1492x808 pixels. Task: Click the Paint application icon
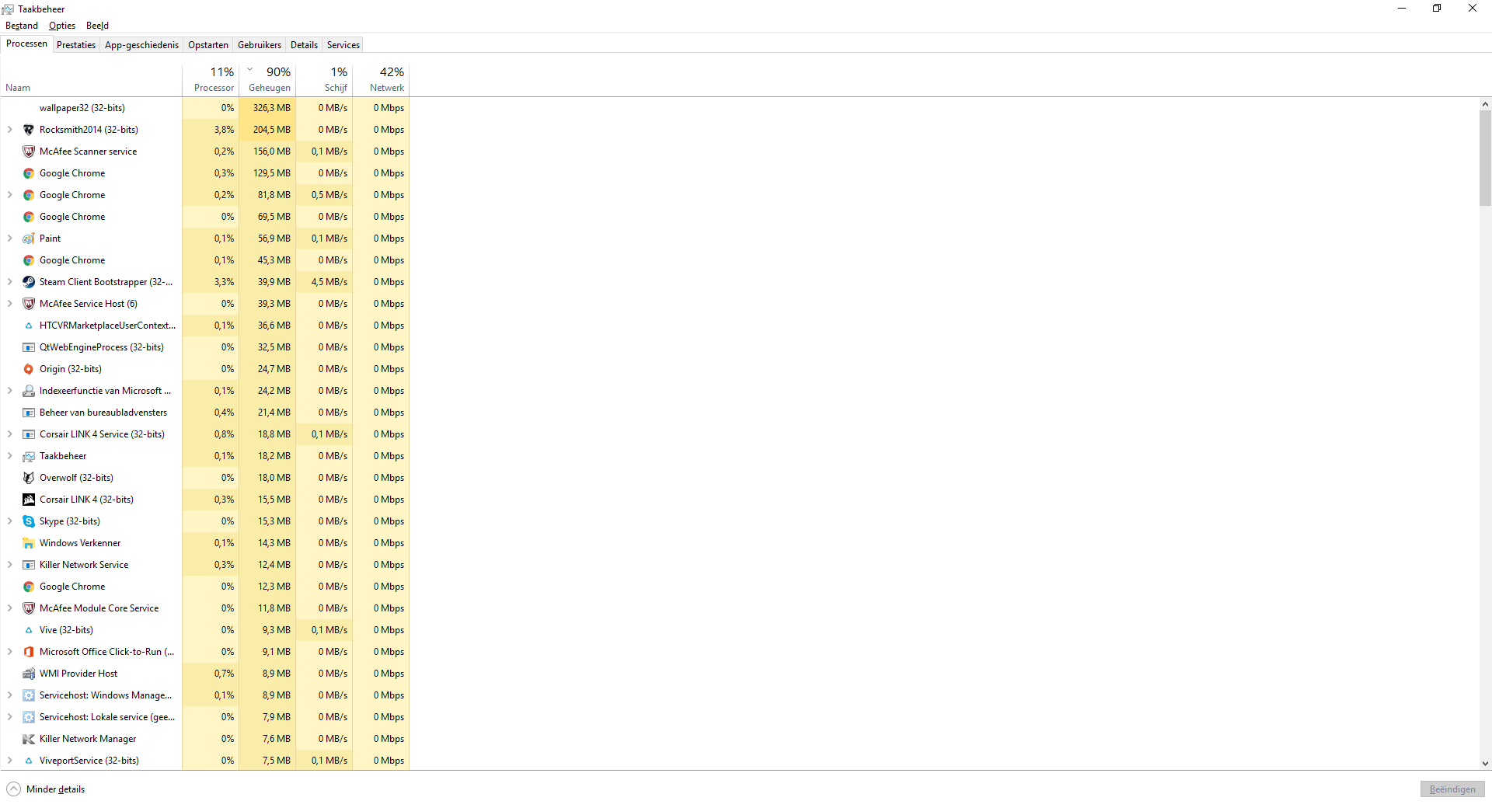(x=29, y=239)
